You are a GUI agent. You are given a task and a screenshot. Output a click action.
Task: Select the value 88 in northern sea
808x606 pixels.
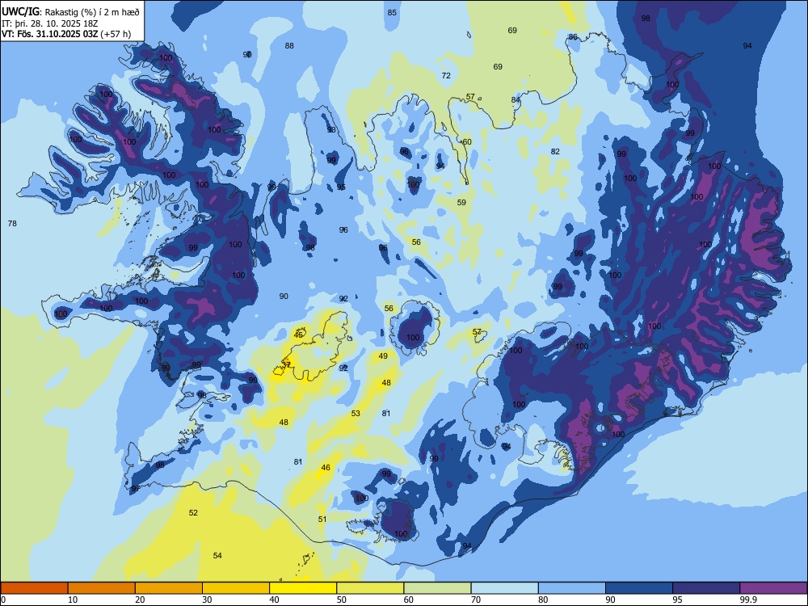[x=289, y=45]
